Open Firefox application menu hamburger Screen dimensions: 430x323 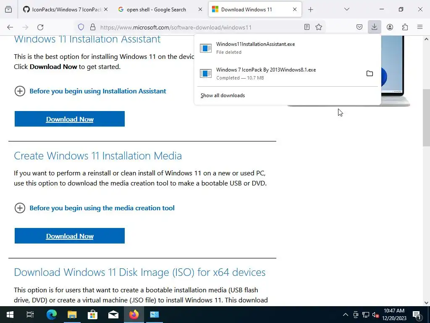tap(420, 27)
